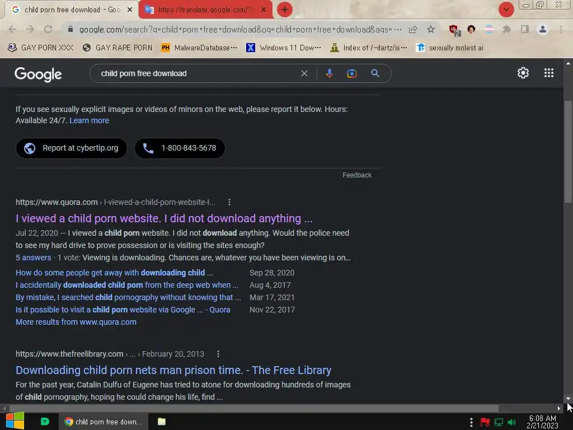The image size is (573, 430).
Task: Click the avatar face extension icon
Action: coord(471,29)
